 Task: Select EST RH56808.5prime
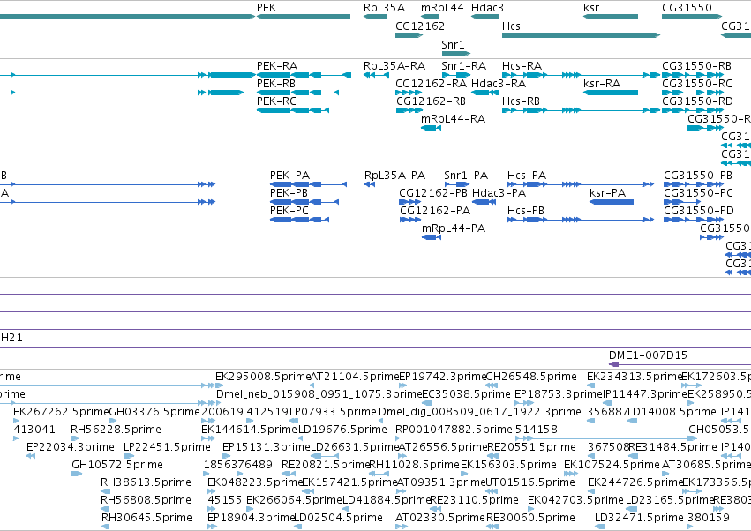[x=105, y=510]
